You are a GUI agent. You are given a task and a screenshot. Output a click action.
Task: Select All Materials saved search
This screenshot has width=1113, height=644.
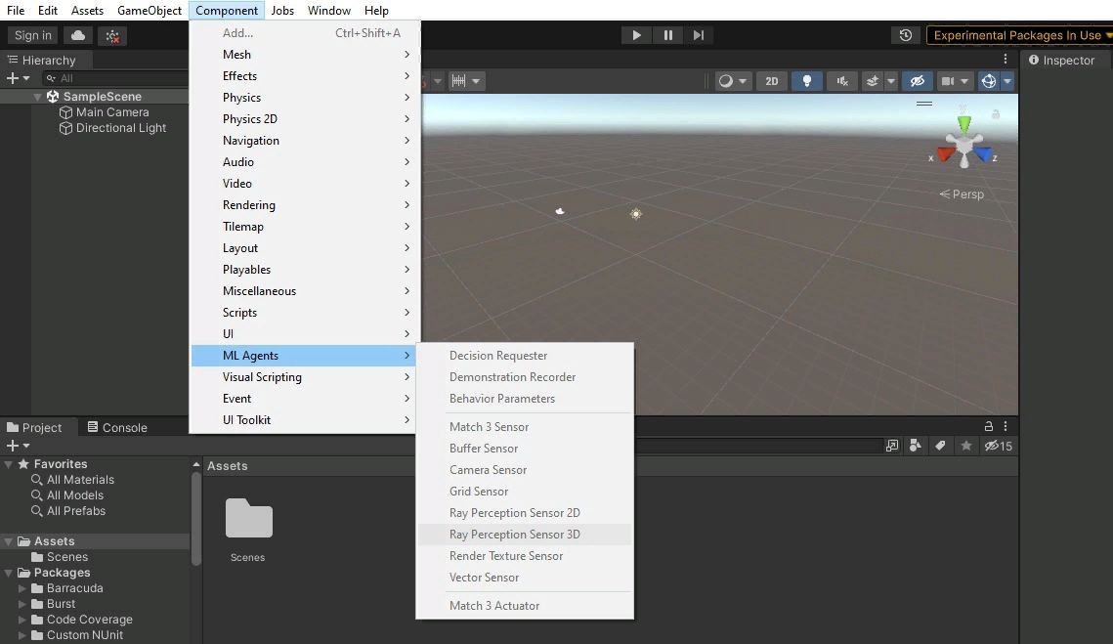click(80, 480)
